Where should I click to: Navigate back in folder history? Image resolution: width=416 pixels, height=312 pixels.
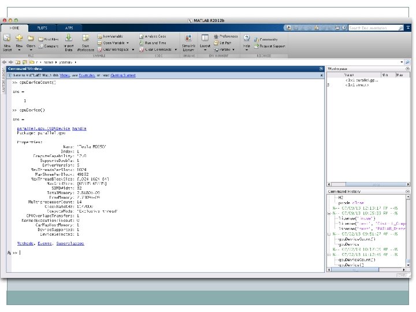tap(4, 62)
